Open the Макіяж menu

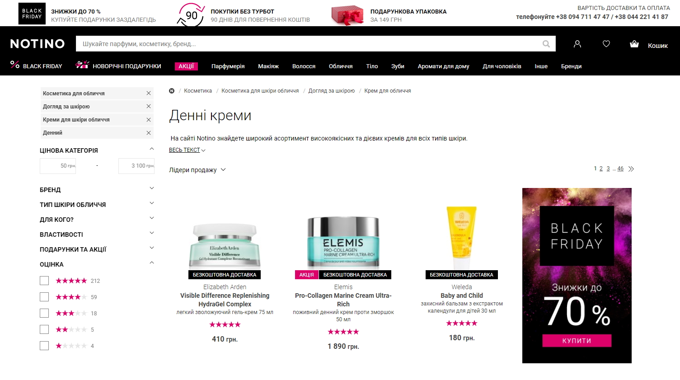(268, 66)
